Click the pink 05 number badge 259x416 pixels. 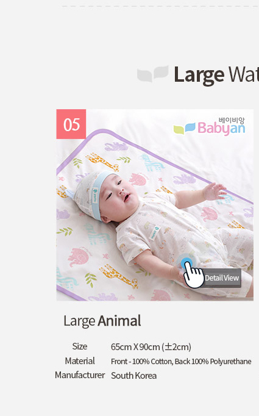tap(71, 124)
